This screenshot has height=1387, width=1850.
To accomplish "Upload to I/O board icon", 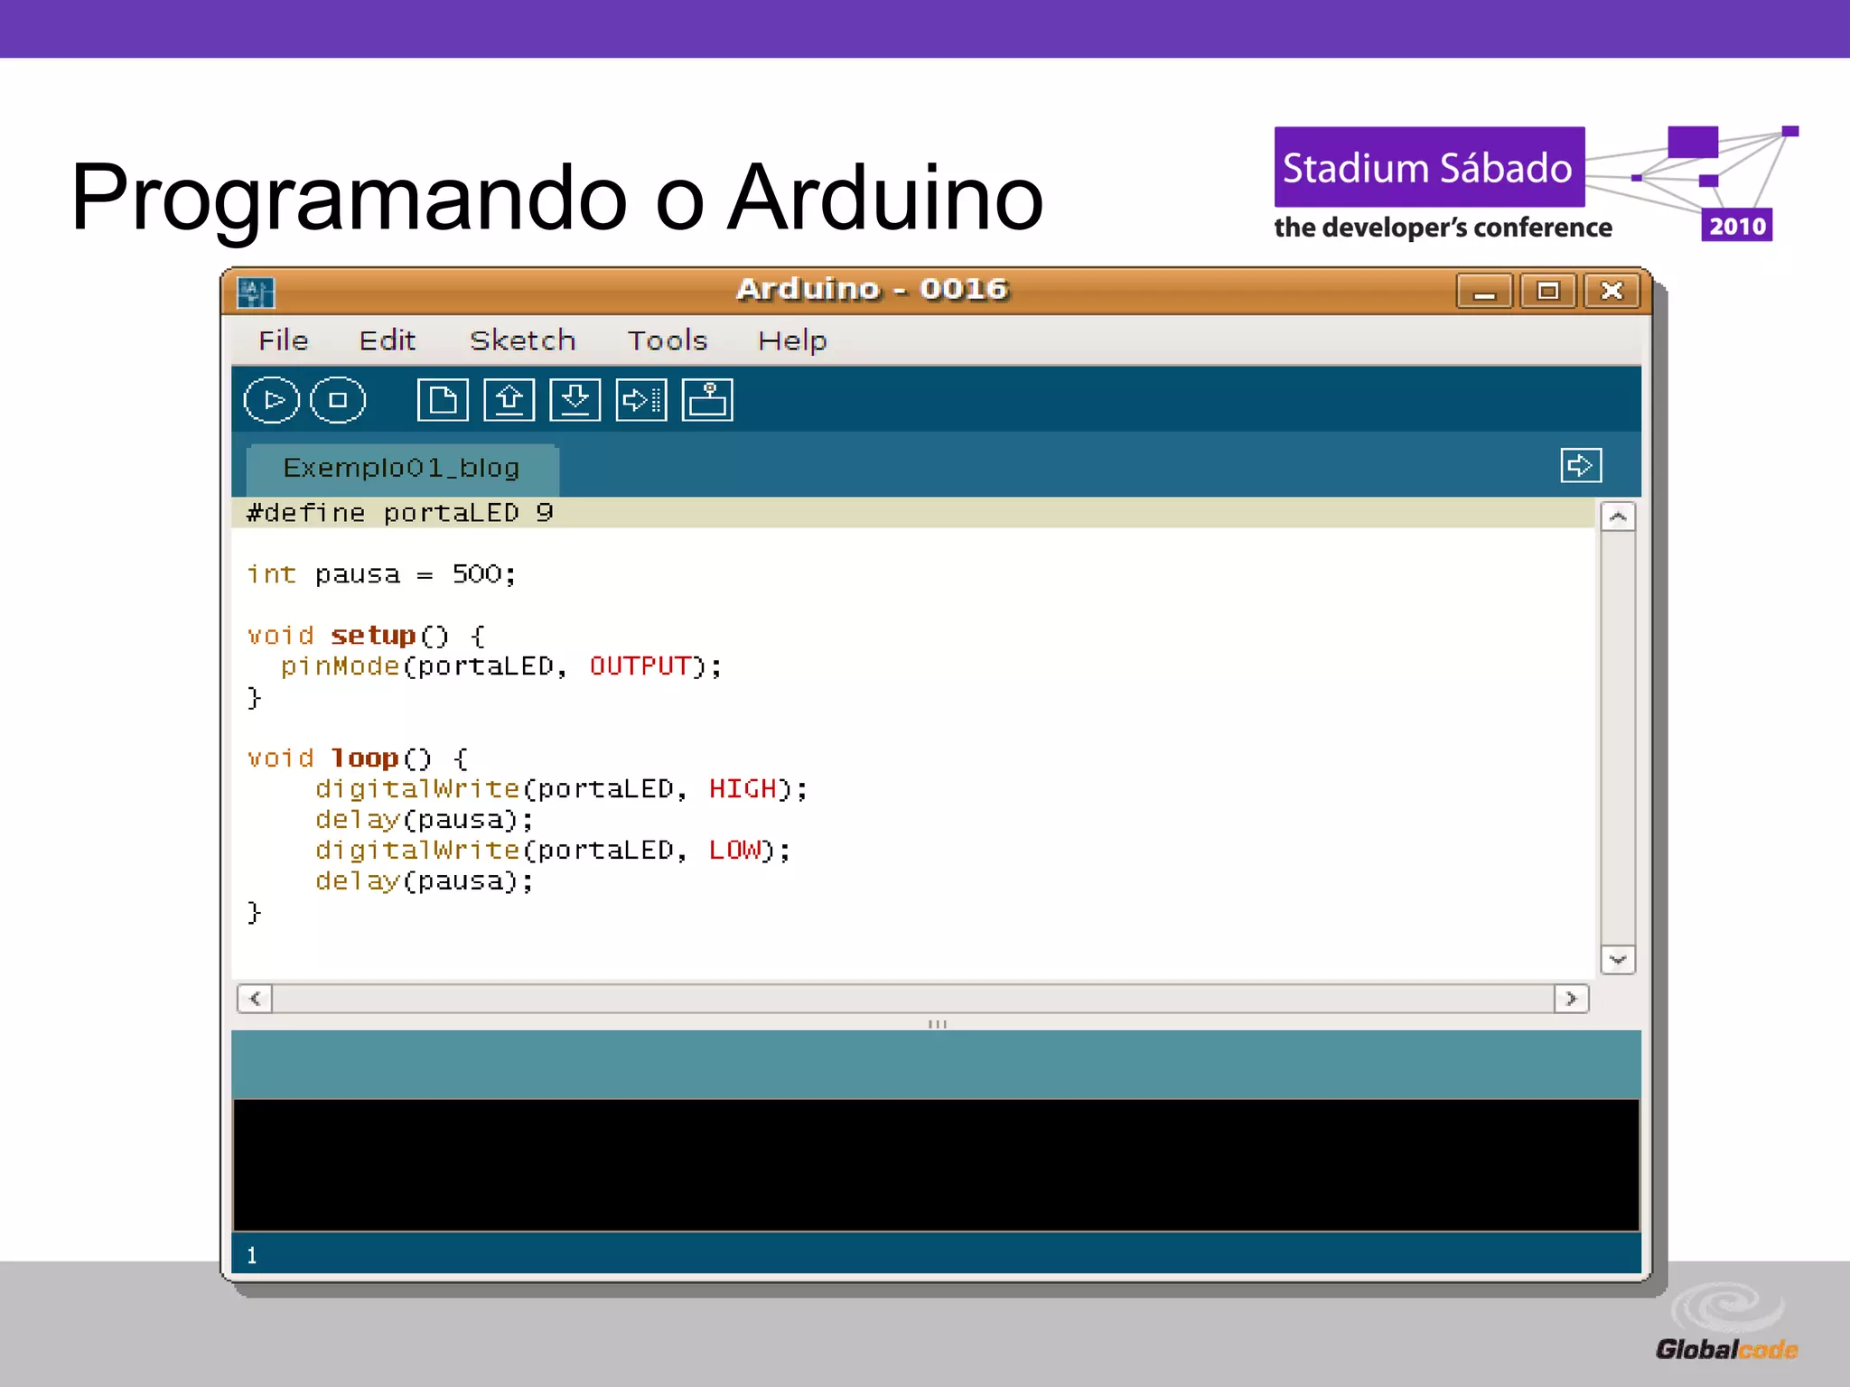I will coord(641,400).
